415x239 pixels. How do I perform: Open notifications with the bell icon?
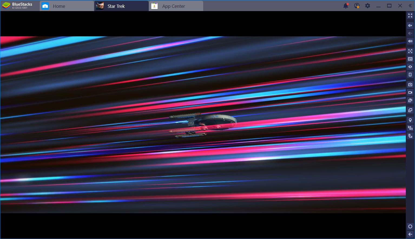point(346,6)
